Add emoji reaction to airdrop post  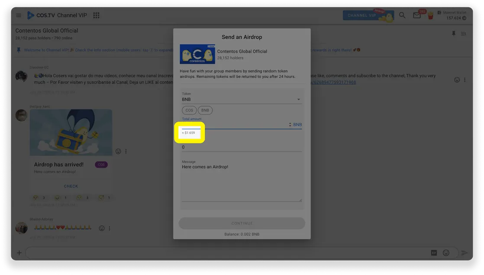tap(118, 151)
